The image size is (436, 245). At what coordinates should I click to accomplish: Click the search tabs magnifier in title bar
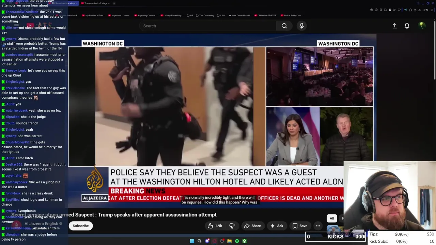(418, 3)
